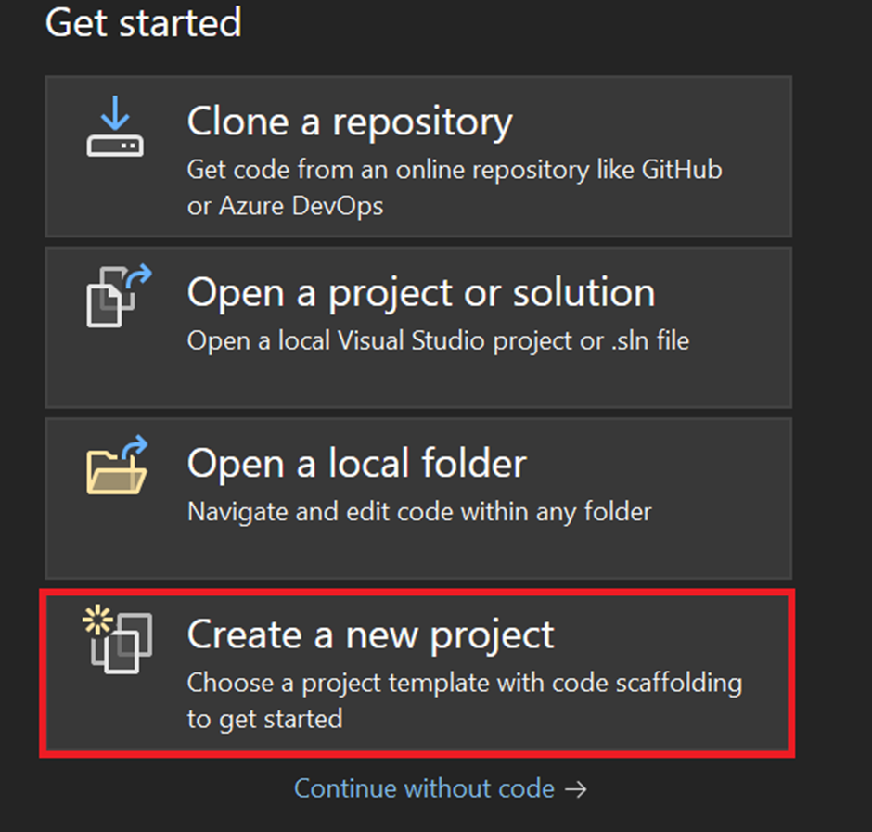Click the Clone a repository download icon
The height and width of the screenshot is (832, 872).
(x=115, y=126)
